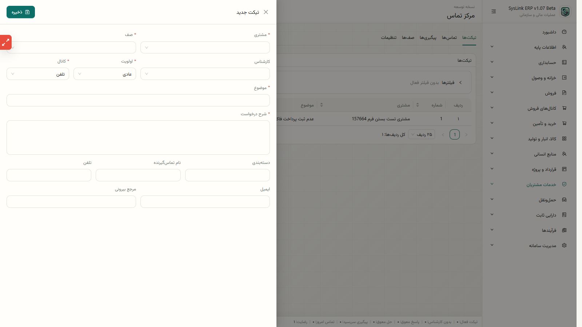
Task: Click the حسابداری accounting icon
Action: [564, 62]
